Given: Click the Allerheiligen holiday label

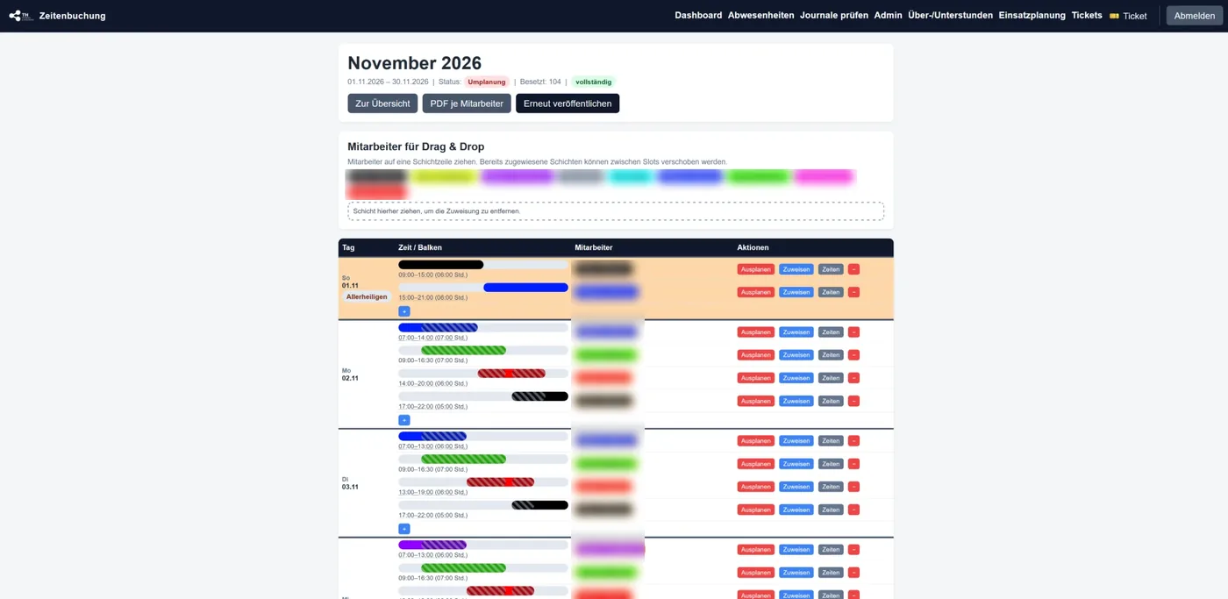Looking at the screenshot, I should 367,296.
